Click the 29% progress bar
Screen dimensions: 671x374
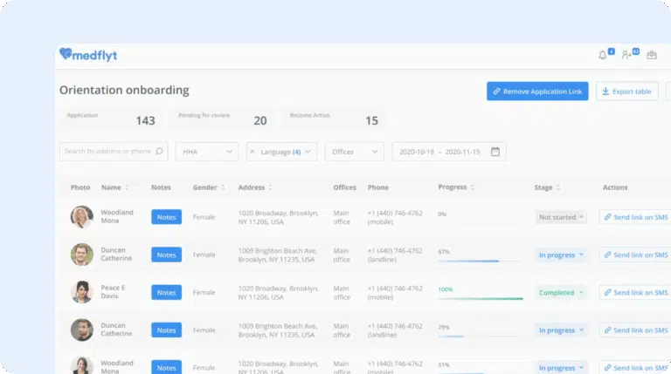pos(481,337)
